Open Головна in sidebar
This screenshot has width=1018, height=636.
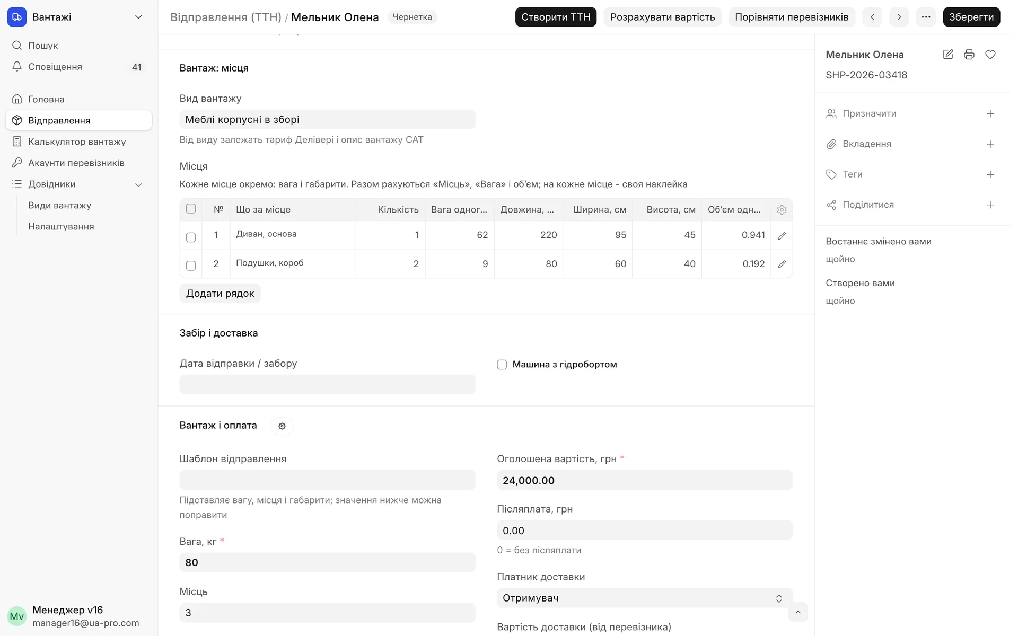pyautogui.click(x=79, y=100)
